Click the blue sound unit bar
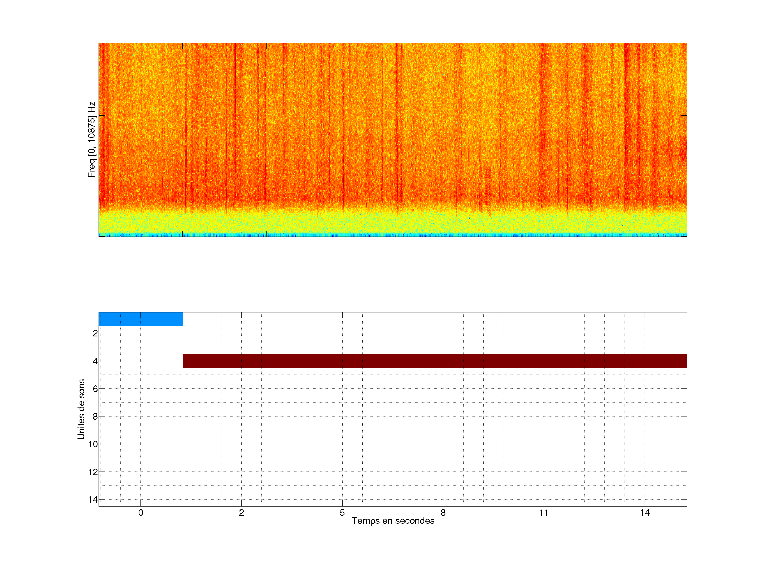Screen dimensions: 759x569 tap(140, 319)
